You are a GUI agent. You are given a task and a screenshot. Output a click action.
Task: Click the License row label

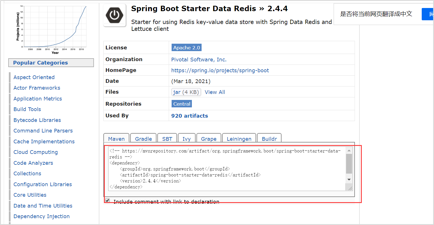tap(116, 47)
